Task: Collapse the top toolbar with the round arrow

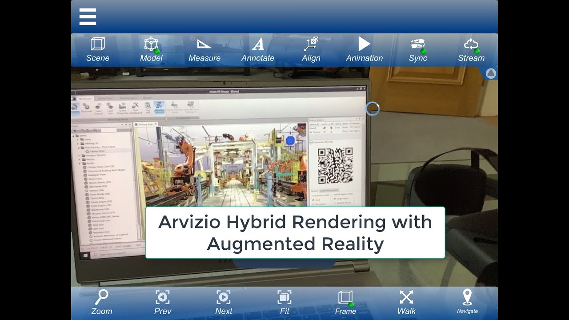Action: (491, 73)
